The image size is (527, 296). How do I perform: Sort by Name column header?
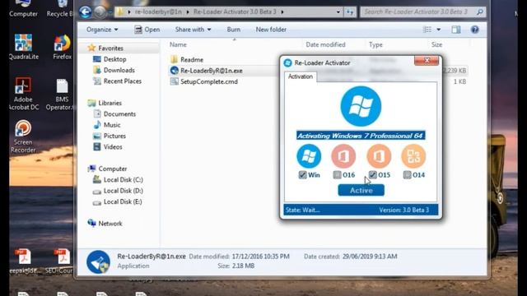pyautogui.click(x=178, y=44)
